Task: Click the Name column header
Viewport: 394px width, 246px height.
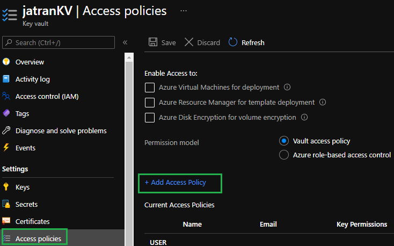Action: (192, 224)
